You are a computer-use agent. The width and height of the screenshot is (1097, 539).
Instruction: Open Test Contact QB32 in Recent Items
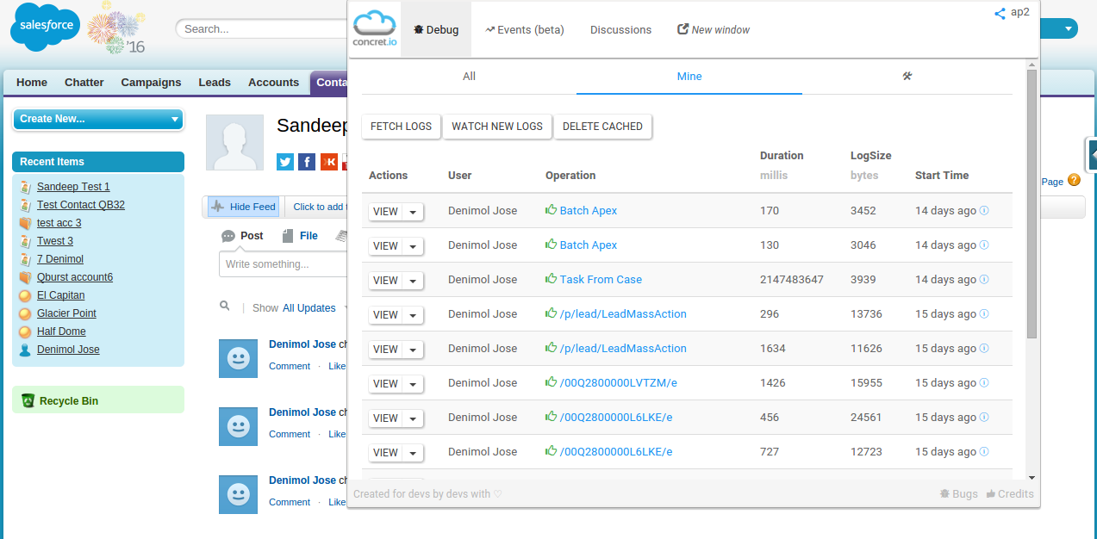(81, 205)
